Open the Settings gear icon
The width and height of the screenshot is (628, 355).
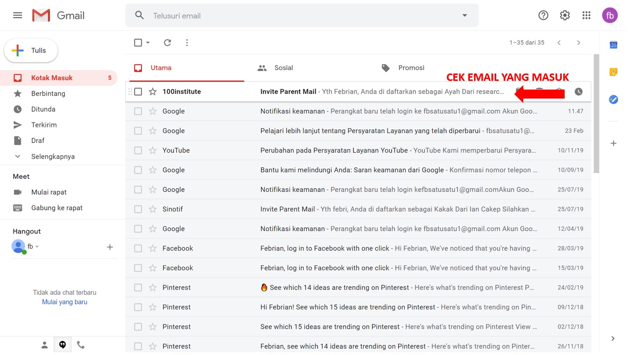click(565, 15)
